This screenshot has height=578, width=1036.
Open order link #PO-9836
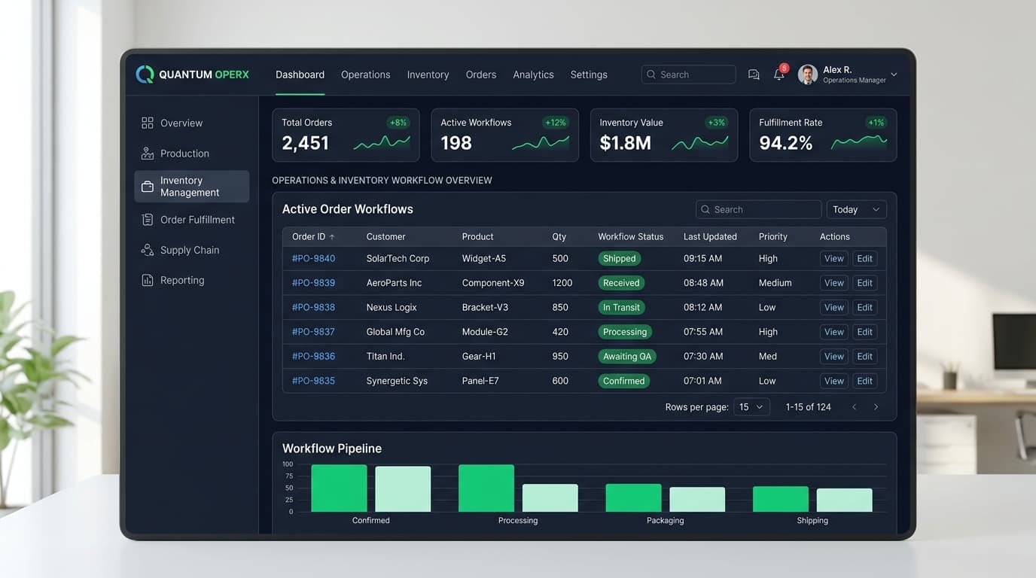click(x=313, y=356)
